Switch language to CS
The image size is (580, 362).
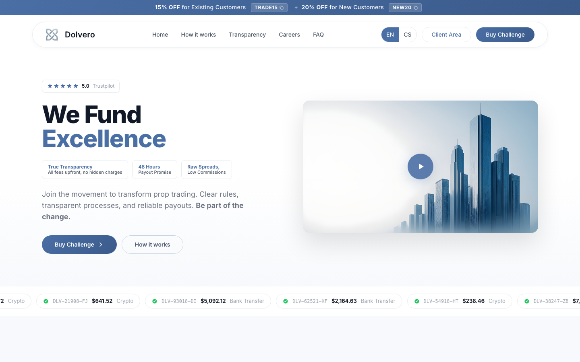(x=408, y=35)
